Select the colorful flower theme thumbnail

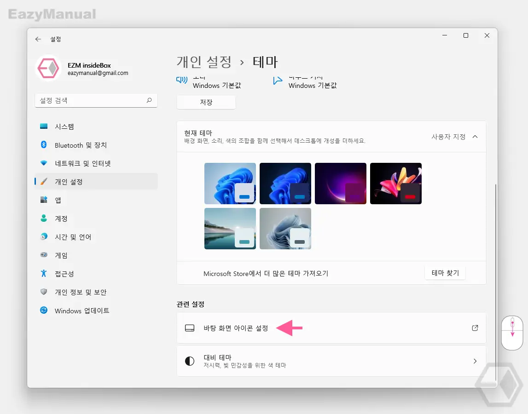(x=396, y=184)
